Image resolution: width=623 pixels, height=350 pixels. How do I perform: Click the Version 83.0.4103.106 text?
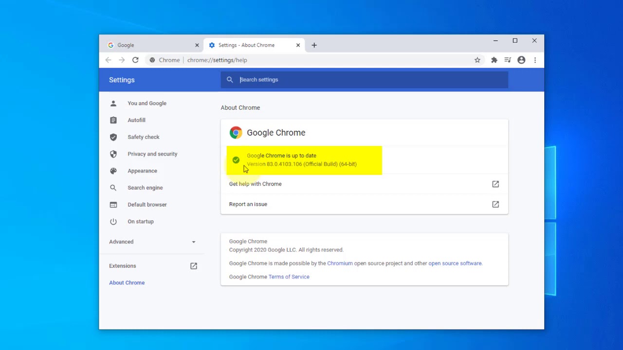302,164
